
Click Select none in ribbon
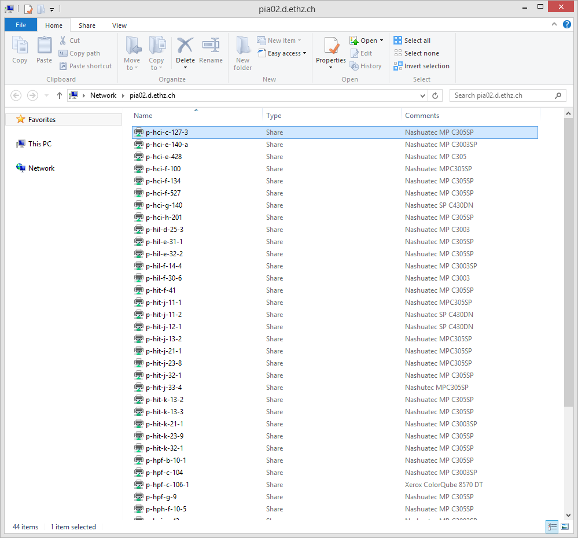[416, 53]
